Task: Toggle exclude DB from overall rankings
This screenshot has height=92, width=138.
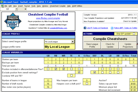Action: [118, 72]
